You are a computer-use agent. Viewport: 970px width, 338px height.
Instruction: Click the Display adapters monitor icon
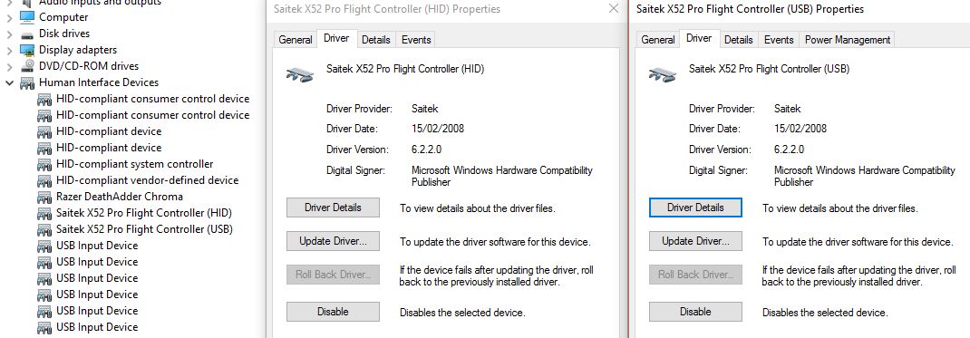[x=27, y=50]
